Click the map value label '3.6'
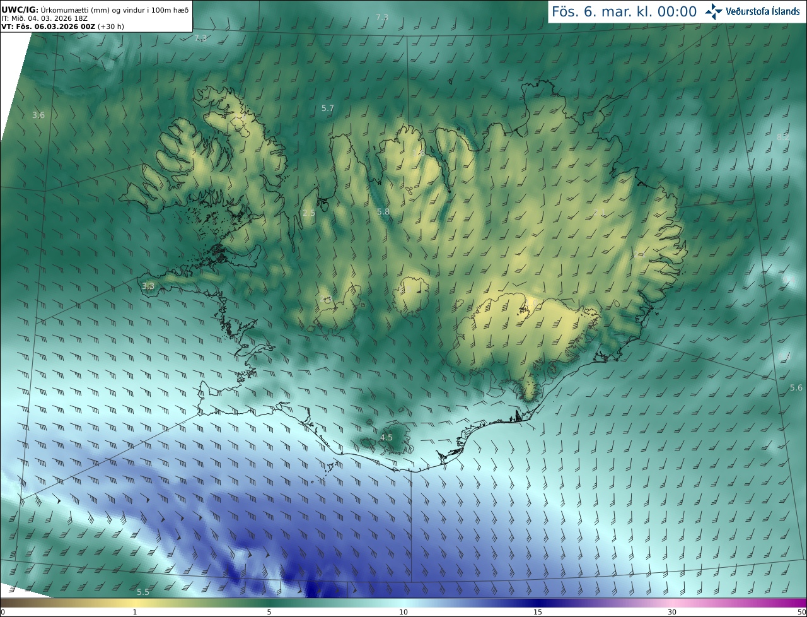Viewport: 807px width, 617px height. click(x=38, y=115)
